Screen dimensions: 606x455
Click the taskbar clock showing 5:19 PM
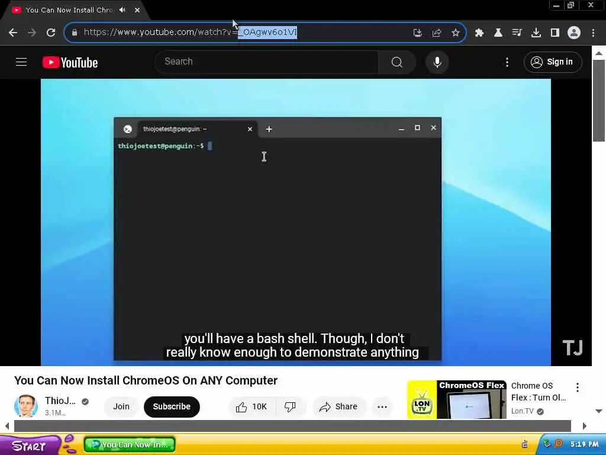[584, 444]
